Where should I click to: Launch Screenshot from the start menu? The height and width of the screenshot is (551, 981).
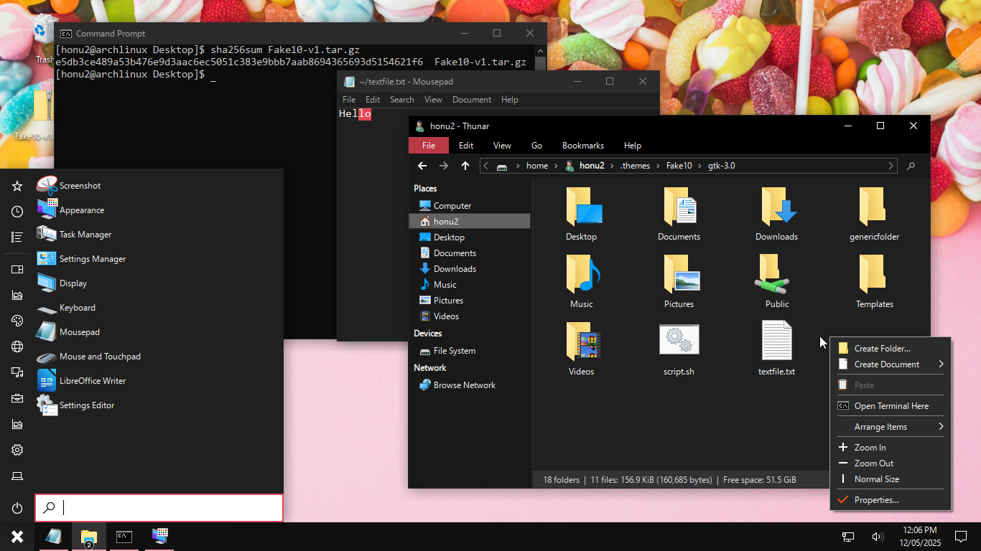point(80,186)
